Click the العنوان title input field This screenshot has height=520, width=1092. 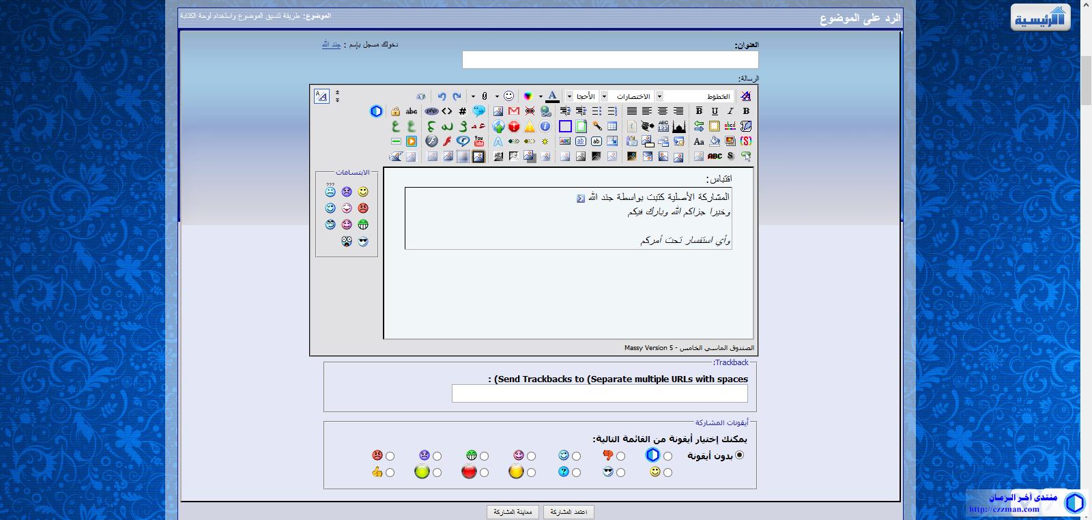coord(609,60)
